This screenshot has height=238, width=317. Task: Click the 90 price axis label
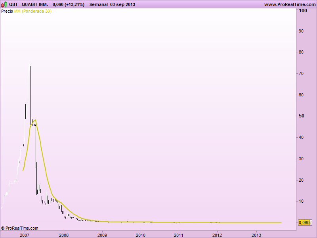click(301, 31)
